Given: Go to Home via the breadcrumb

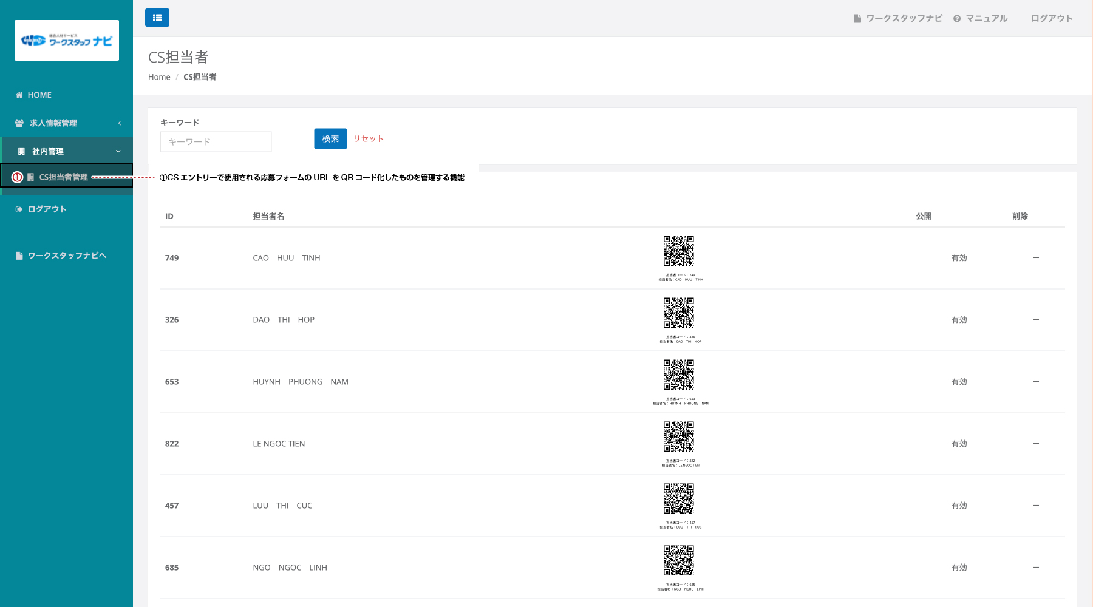Looking at the screenshot, I should (159, 77).
